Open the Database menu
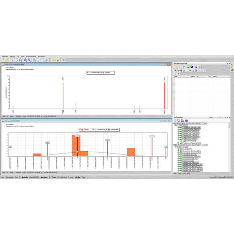The image size is (234, 234). tap(5, 57)
